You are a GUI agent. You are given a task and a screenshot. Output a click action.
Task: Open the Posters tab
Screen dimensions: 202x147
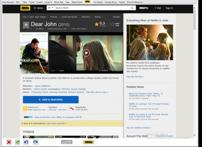click(39, 2)
